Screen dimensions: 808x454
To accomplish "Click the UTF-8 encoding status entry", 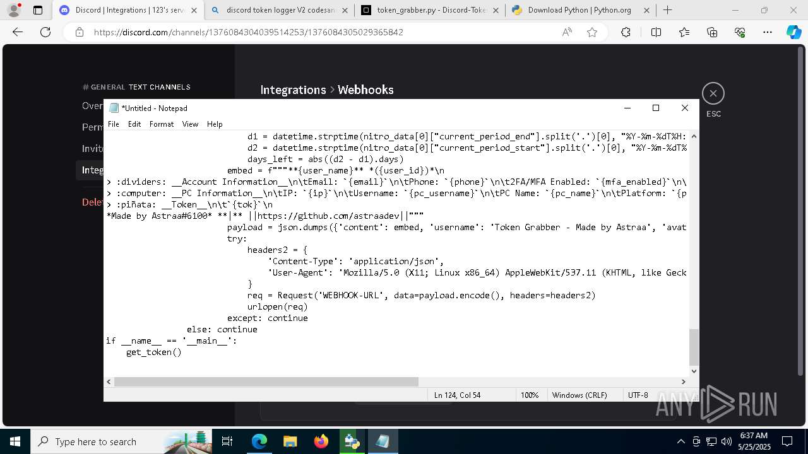I will tap(638, 395).
